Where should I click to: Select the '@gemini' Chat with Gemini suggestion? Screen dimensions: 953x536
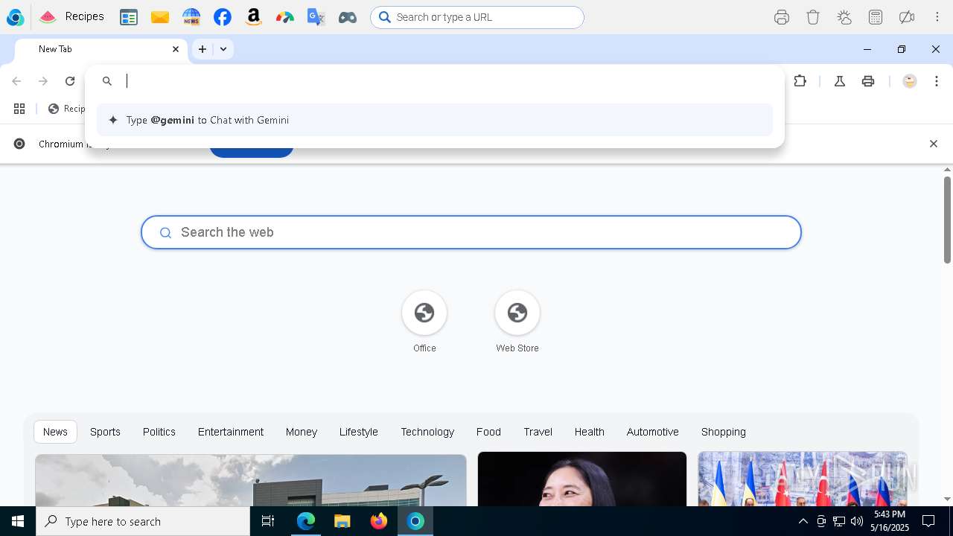coord(435,120)
